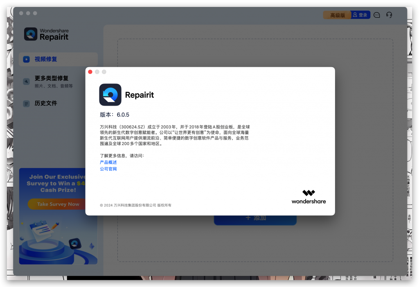Click the 高级版 premium button
Viewport: 419px width, 287px height.
click(337, 15)
